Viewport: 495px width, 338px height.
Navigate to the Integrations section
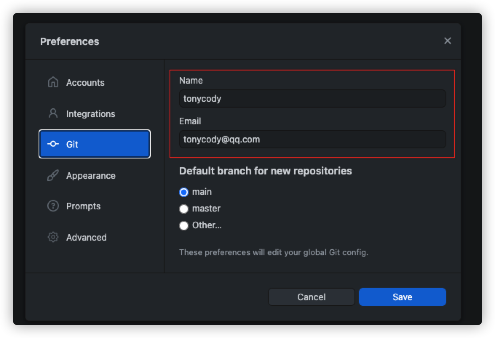(x=90, y=114)
